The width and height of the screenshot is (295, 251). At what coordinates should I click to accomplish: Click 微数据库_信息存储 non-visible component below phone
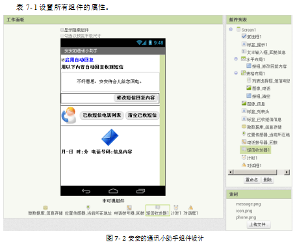(45, 210)
